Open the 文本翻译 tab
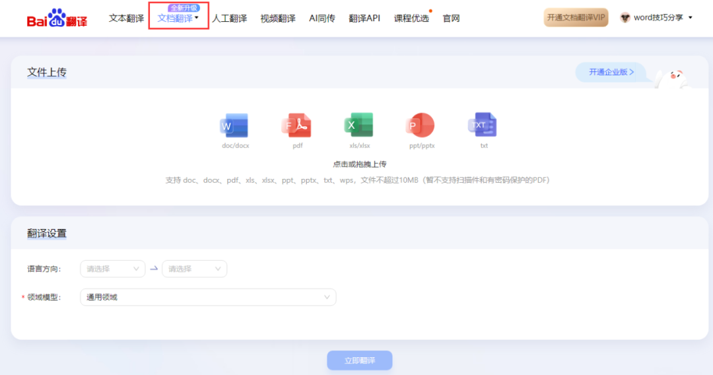 pyautogui.click(x=126, y=18)
